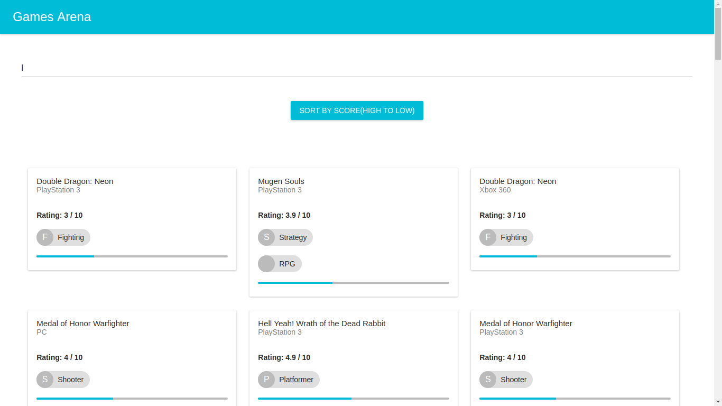
Task: Click rating bar on PlayStation 3 Double Dragon card
Action: [132, 256]
